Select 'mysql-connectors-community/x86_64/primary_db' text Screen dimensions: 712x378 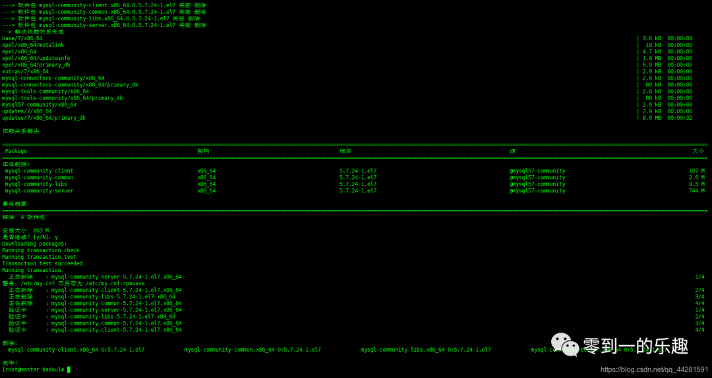click(70, 85)
